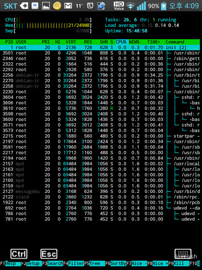
Task: Tap the battery charging icon
Action: pyautogui.click(x=163, y=6)
